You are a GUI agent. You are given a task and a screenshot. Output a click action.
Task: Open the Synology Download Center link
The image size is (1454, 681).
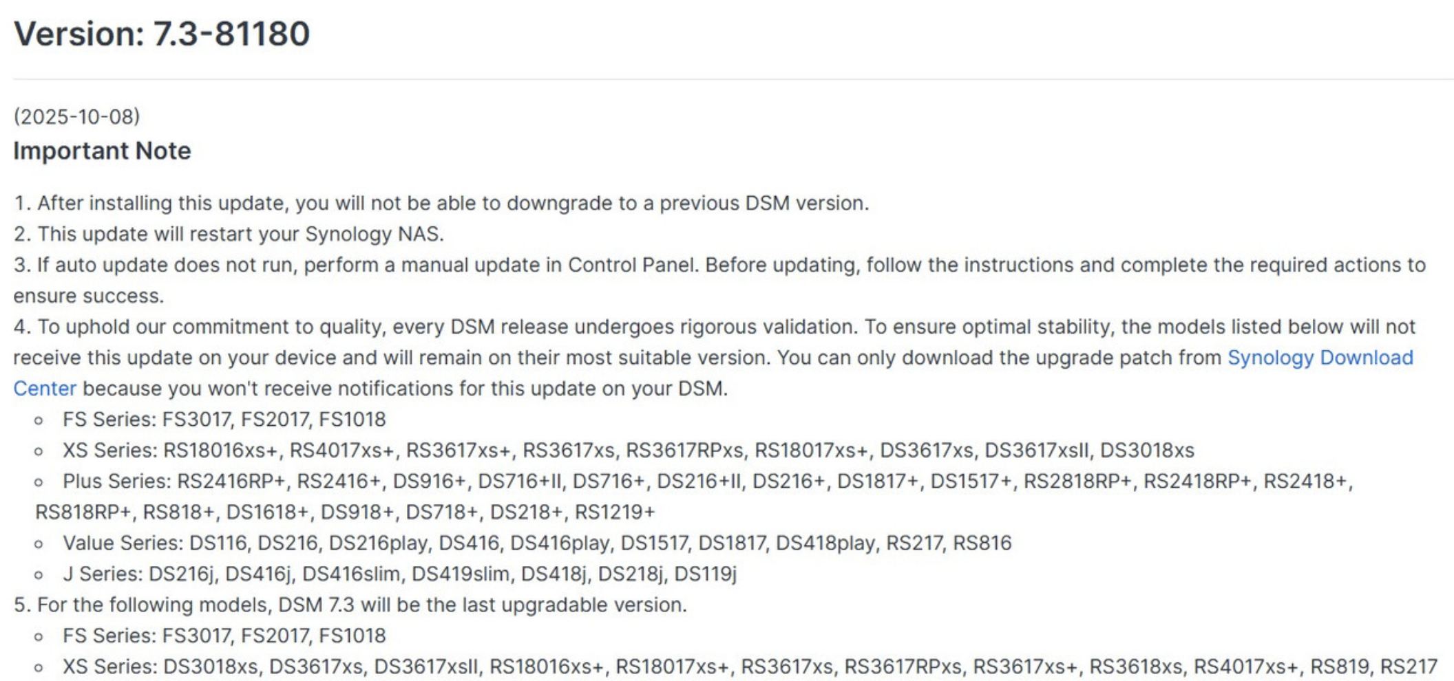(x=1320, y=358)
